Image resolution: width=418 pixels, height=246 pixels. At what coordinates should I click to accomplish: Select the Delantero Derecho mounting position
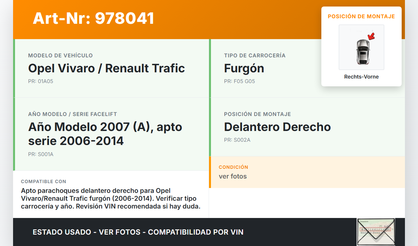[x=277, y=127]
